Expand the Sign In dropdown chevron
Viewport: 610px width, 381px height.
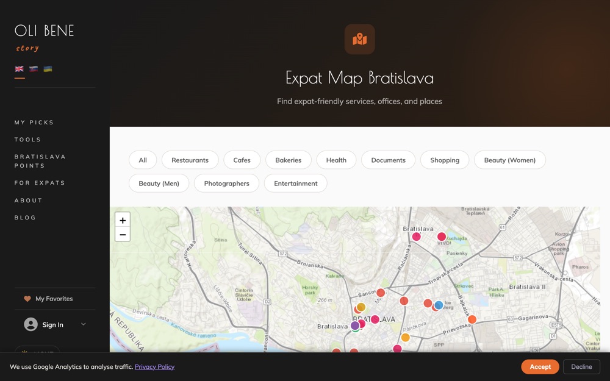[83, 324]
